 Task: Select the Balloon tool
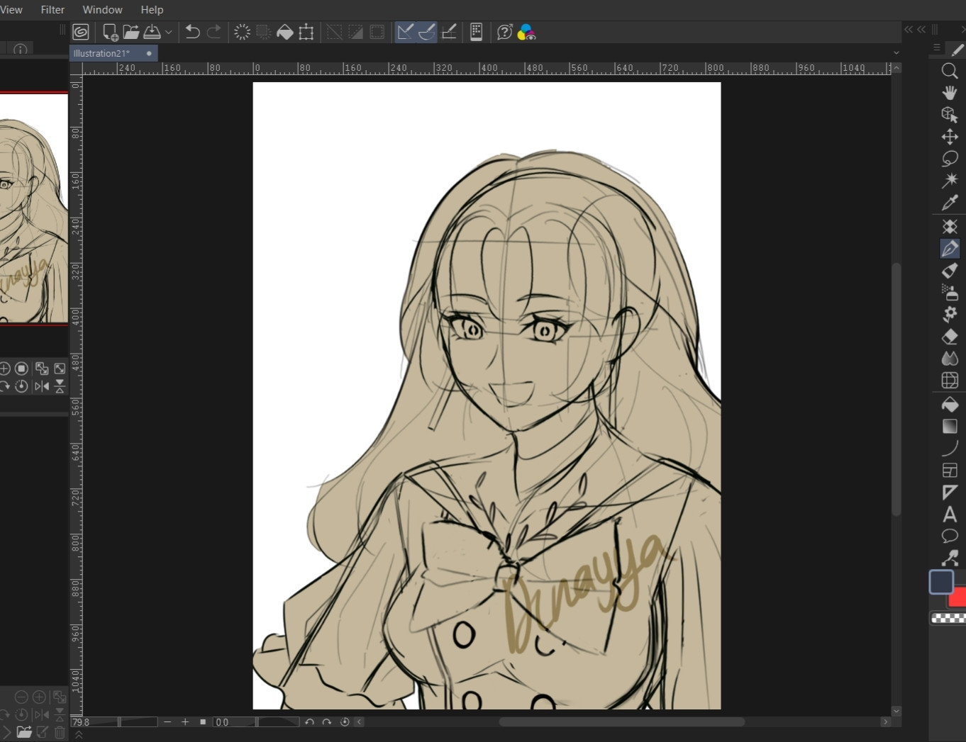[x=950, y=536]
